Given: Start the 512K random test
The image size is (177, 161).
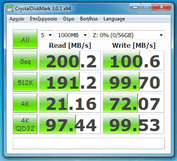Looking at the screenshot, I should pyautogui.click(x=25, y=82).
